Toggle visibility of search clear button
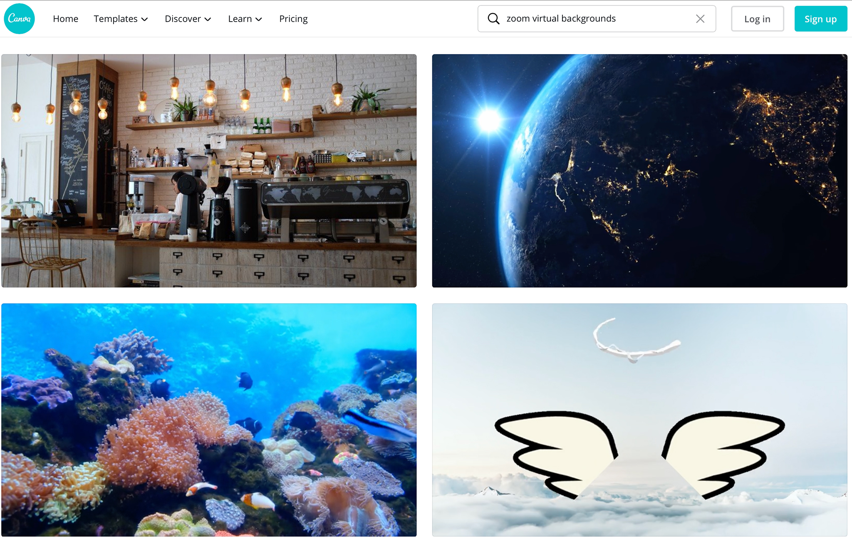The image size is (852, 544). tap(701, 18)
